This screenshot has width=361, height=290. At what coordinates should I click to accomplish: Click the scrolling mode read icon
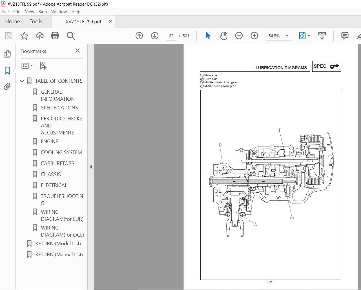[322, 36]
